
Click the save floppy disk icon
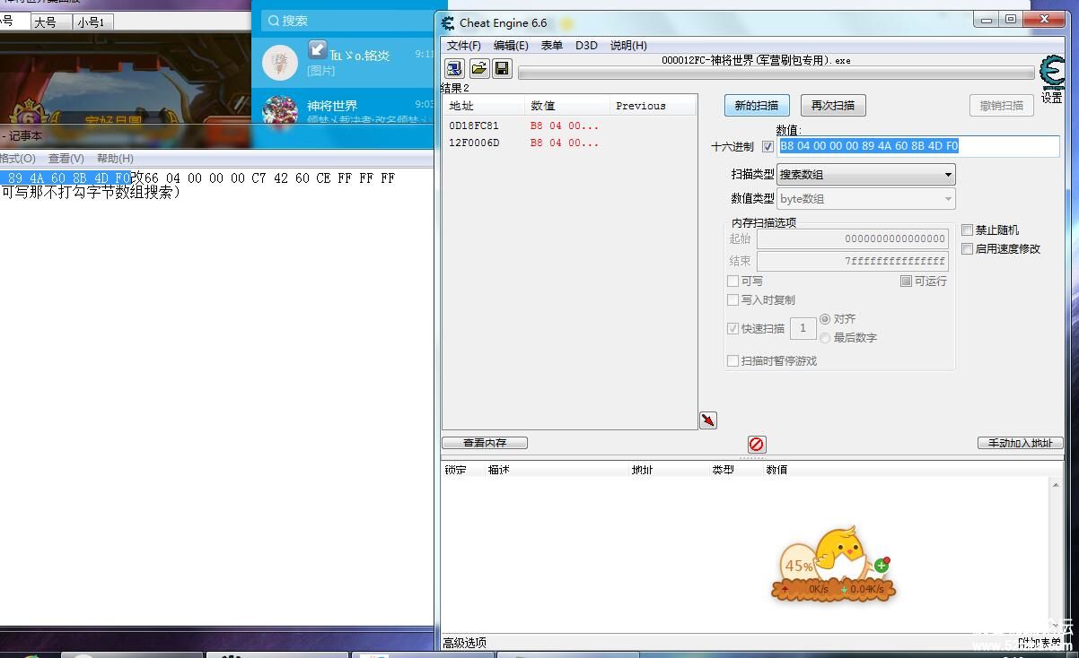coord(502,68)
